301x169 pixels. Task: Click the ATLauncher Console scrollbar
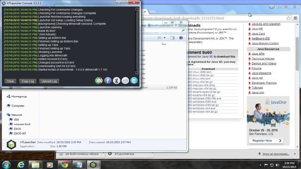click(137, 41)
